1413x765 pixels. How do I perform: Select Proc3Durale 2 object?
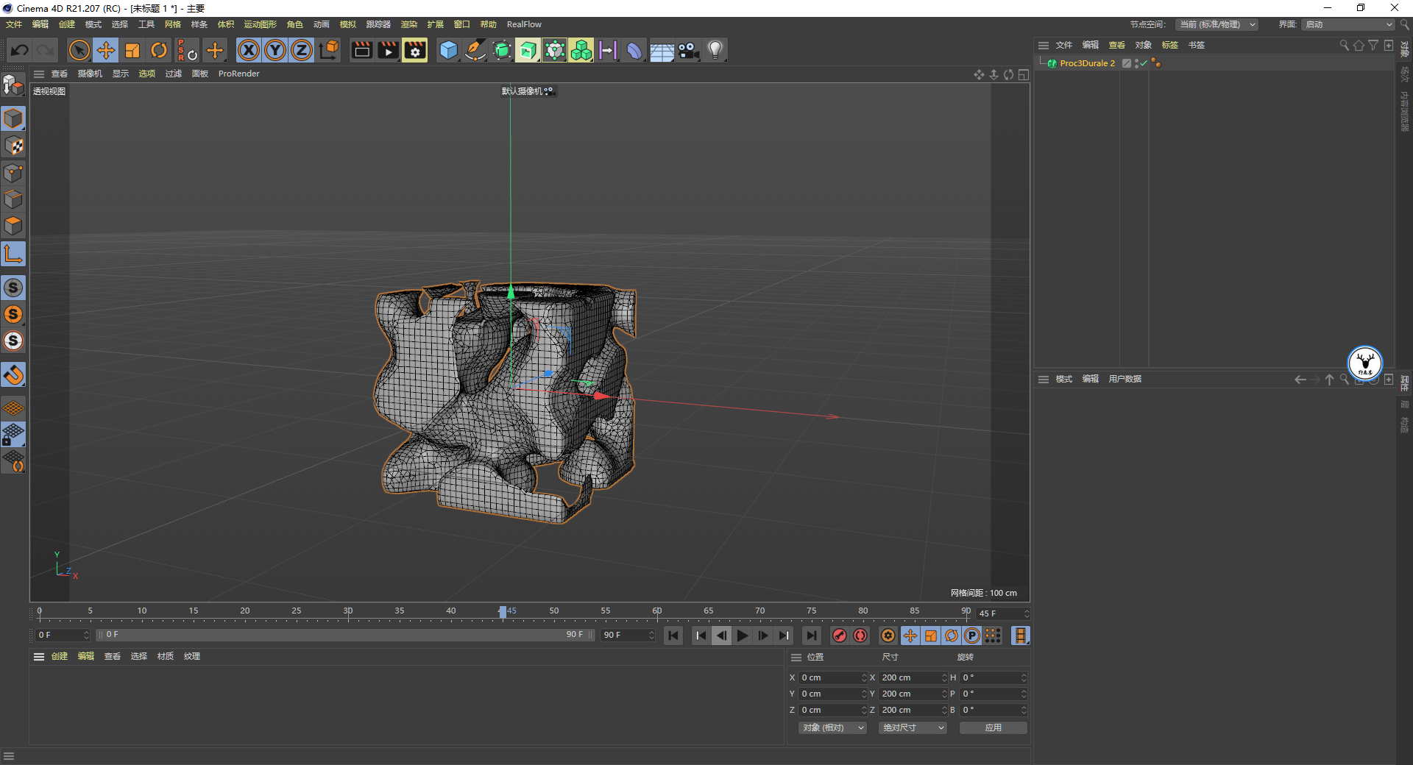click(x=1087, y=63)
